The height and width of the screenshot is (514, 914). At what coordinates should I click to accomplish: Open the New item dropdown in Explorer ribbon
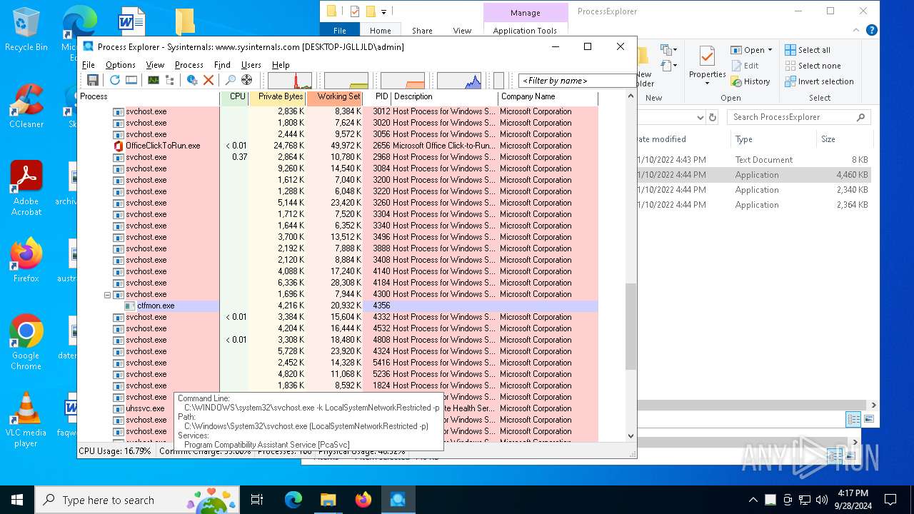coord(669,50)
